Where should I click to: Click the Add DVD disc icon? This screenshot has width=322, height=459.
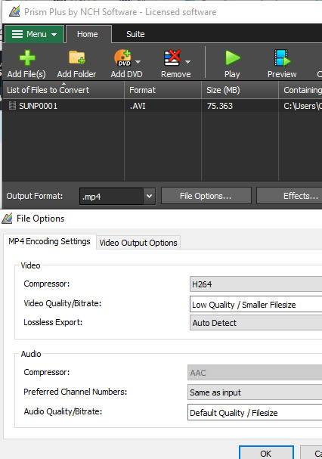coord(122,57)
